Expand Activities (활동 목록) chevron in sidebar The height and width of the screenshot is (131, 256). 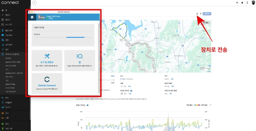(x=27, y=30)
